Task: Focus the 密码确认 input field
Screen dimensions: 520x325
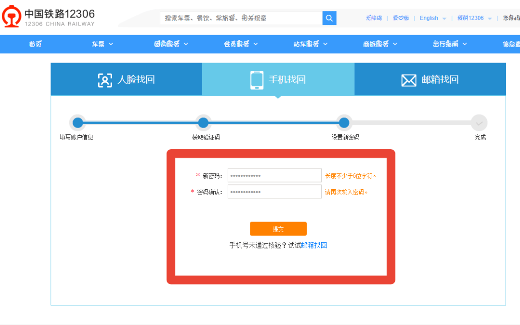Action: coord(274,192)
